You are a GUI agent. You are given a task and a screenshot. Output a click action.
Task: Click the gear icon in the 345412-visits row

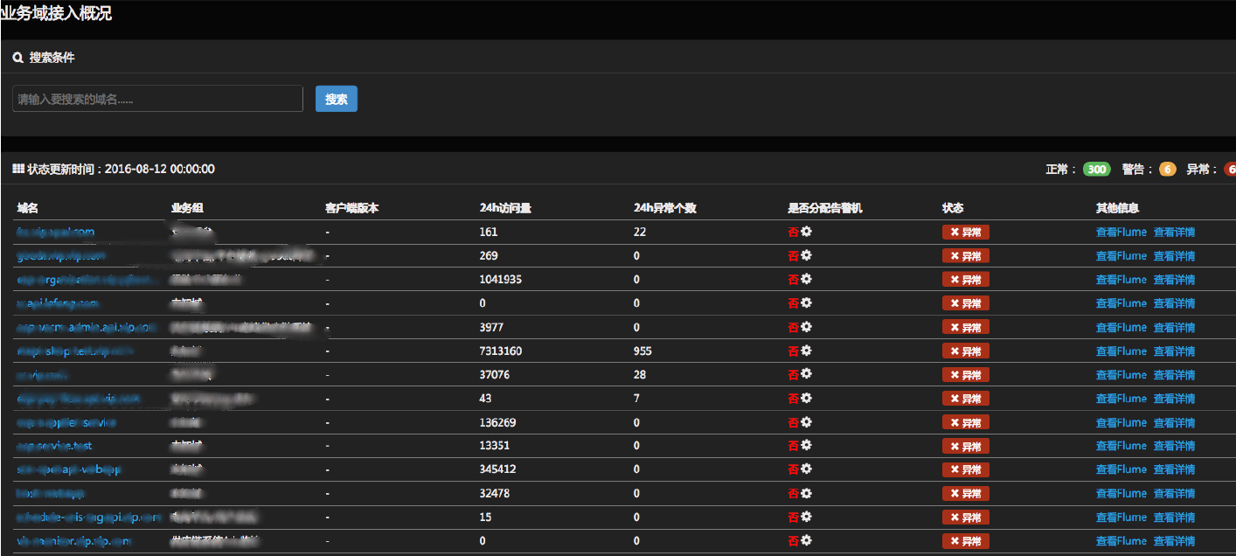[x=806, y=469]
